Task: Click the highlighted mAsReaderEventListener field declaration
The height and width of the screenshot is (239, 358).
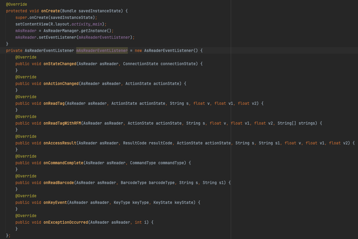Action: [102, 50]
